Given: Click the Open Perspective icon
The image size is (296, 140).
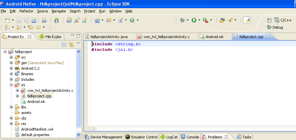Looking at the screenshot, I should click(269, 20).
